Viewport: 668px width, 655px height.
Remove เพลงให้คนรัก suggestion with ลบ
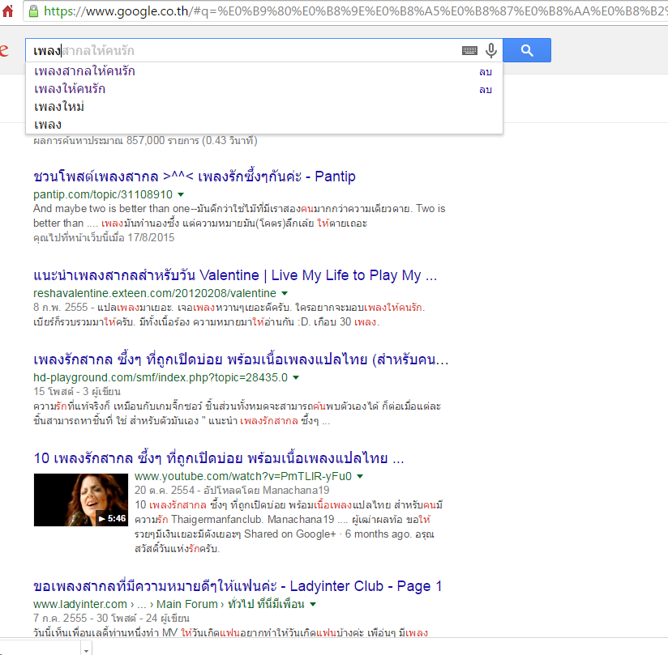pos(486,90)
